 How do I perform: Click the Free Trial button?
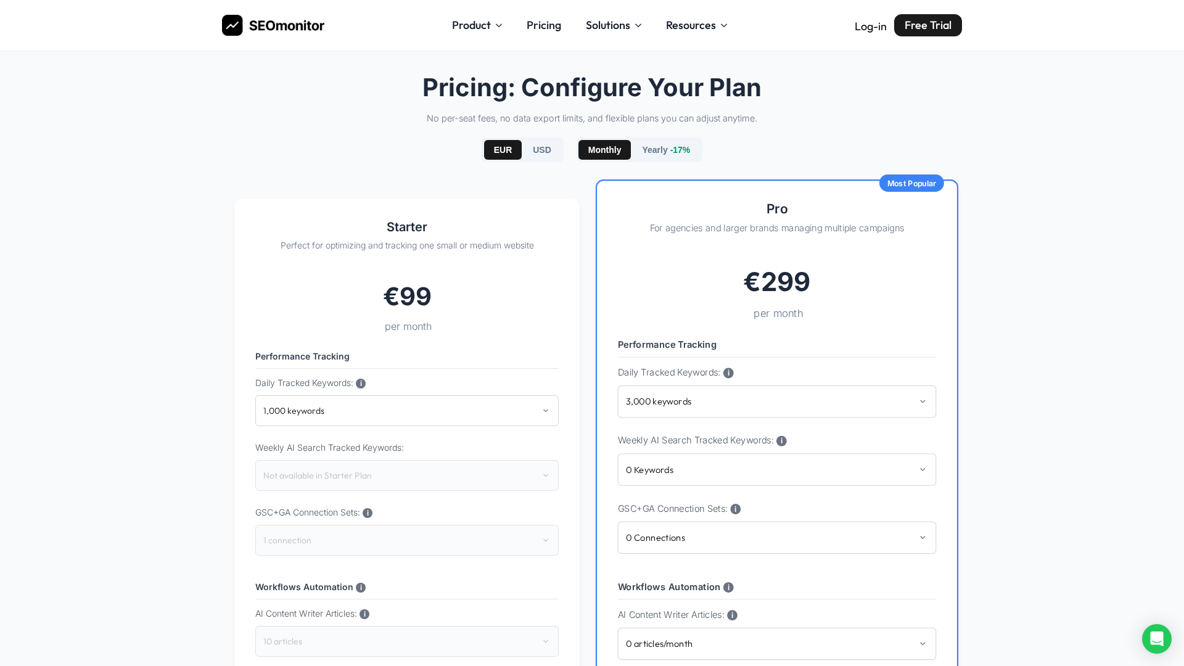coord(927,25)
